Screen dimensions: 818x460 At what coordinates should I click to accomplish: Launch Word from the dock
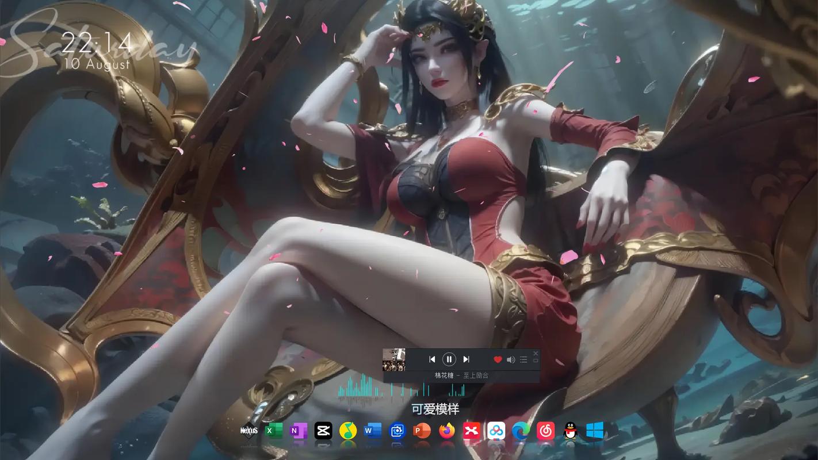pos(373,430)
